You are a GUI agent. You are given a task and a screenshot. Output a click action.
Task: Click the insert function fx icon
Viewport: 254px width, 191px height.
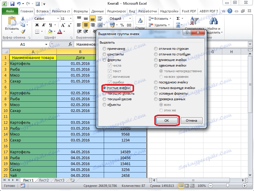[70, 44]
